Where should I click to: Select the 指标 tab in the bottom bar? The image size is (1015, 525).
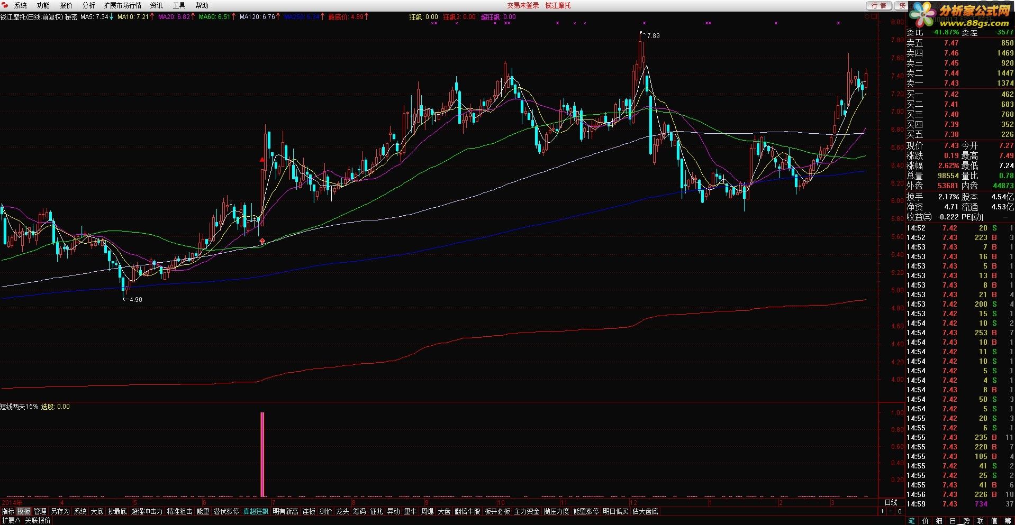(8, 511)
